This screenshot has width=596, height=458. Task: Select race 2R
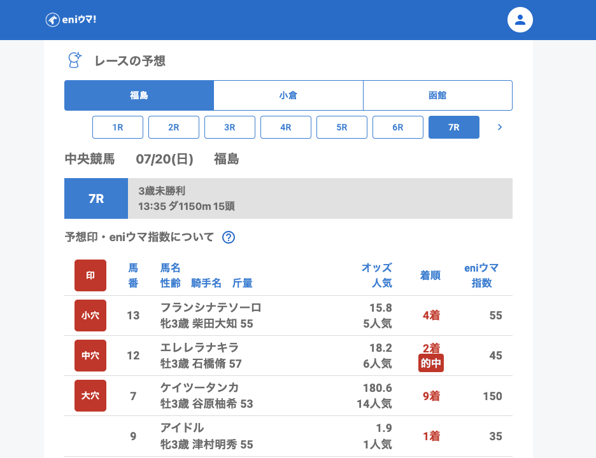(x=174, y=127)
